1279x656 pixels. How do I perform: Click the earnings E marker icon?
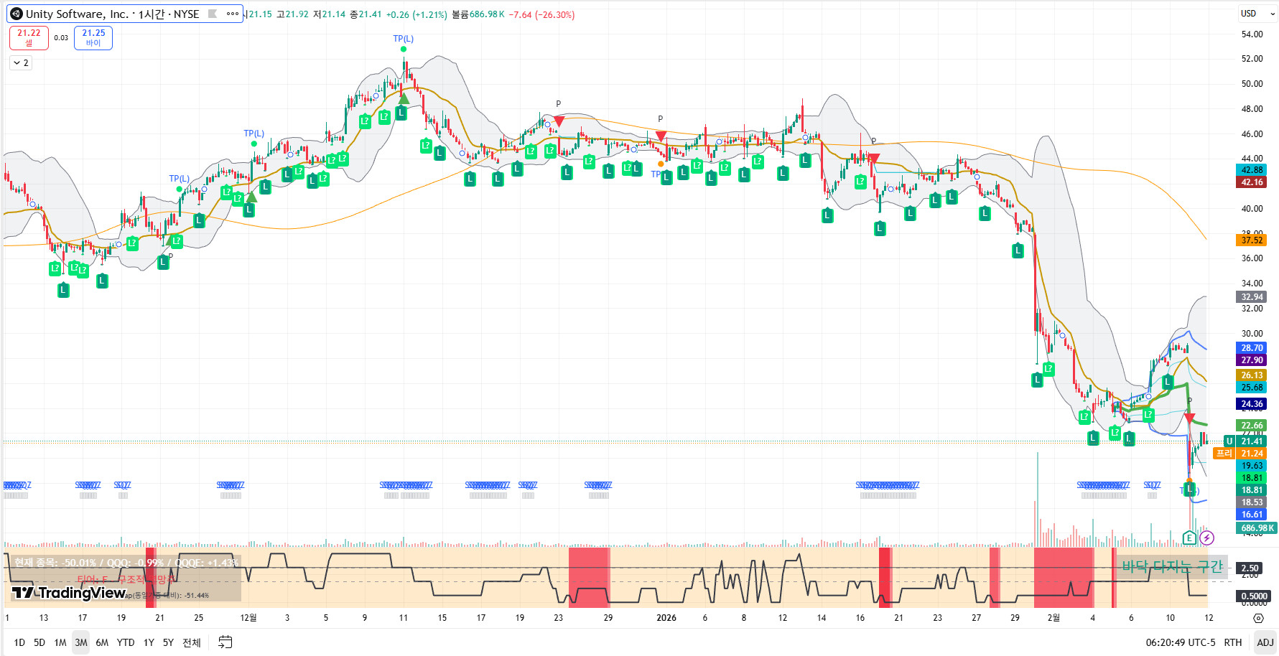[1189, 538]
